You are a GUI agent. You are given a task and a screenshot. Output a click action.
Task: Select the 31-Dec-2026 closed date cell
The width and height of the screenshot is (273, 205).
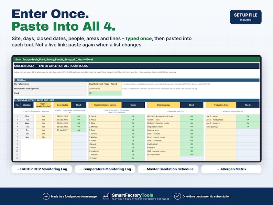[x=62, y=127]
